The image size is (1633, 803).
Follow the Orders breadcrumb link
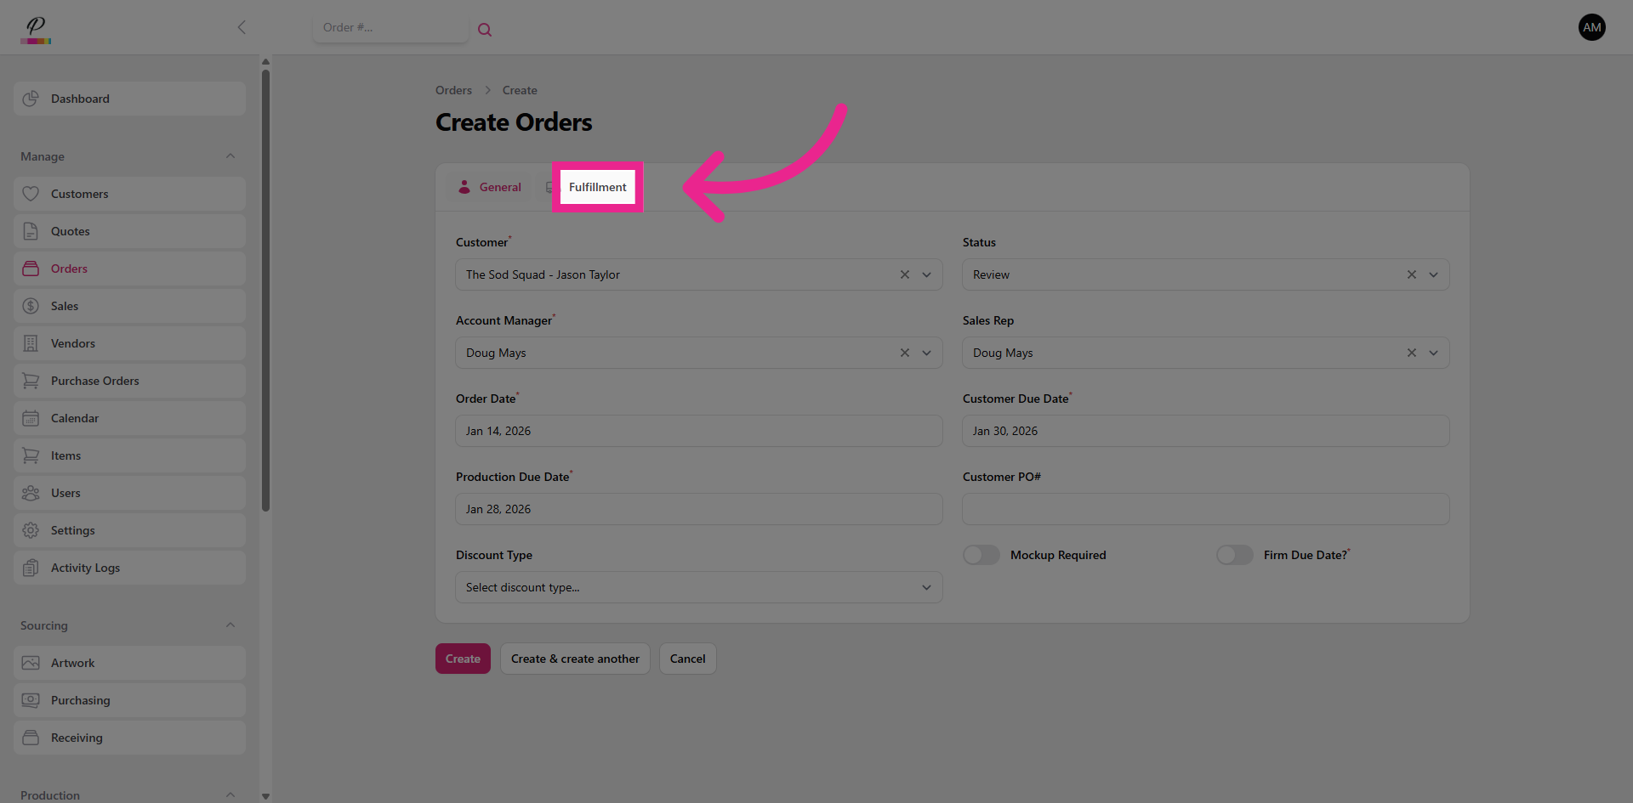(453, 90)
